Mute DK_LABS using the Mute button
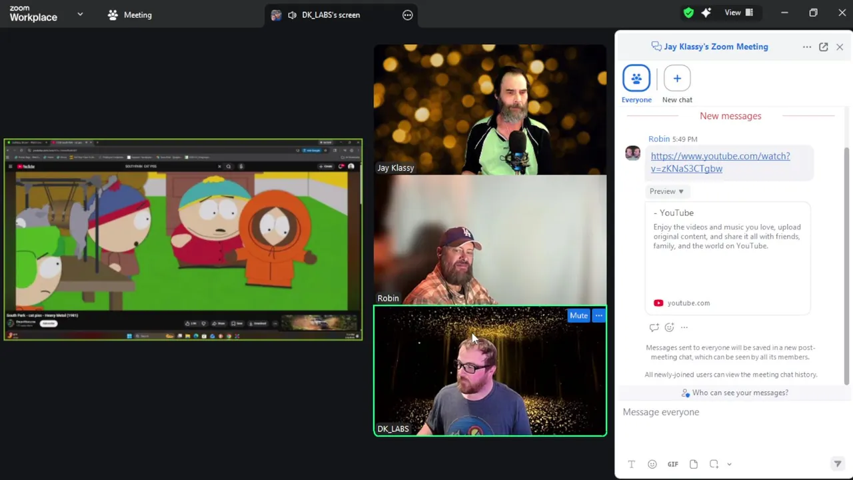The image size is (853, 480). click(x=578, y=315)
